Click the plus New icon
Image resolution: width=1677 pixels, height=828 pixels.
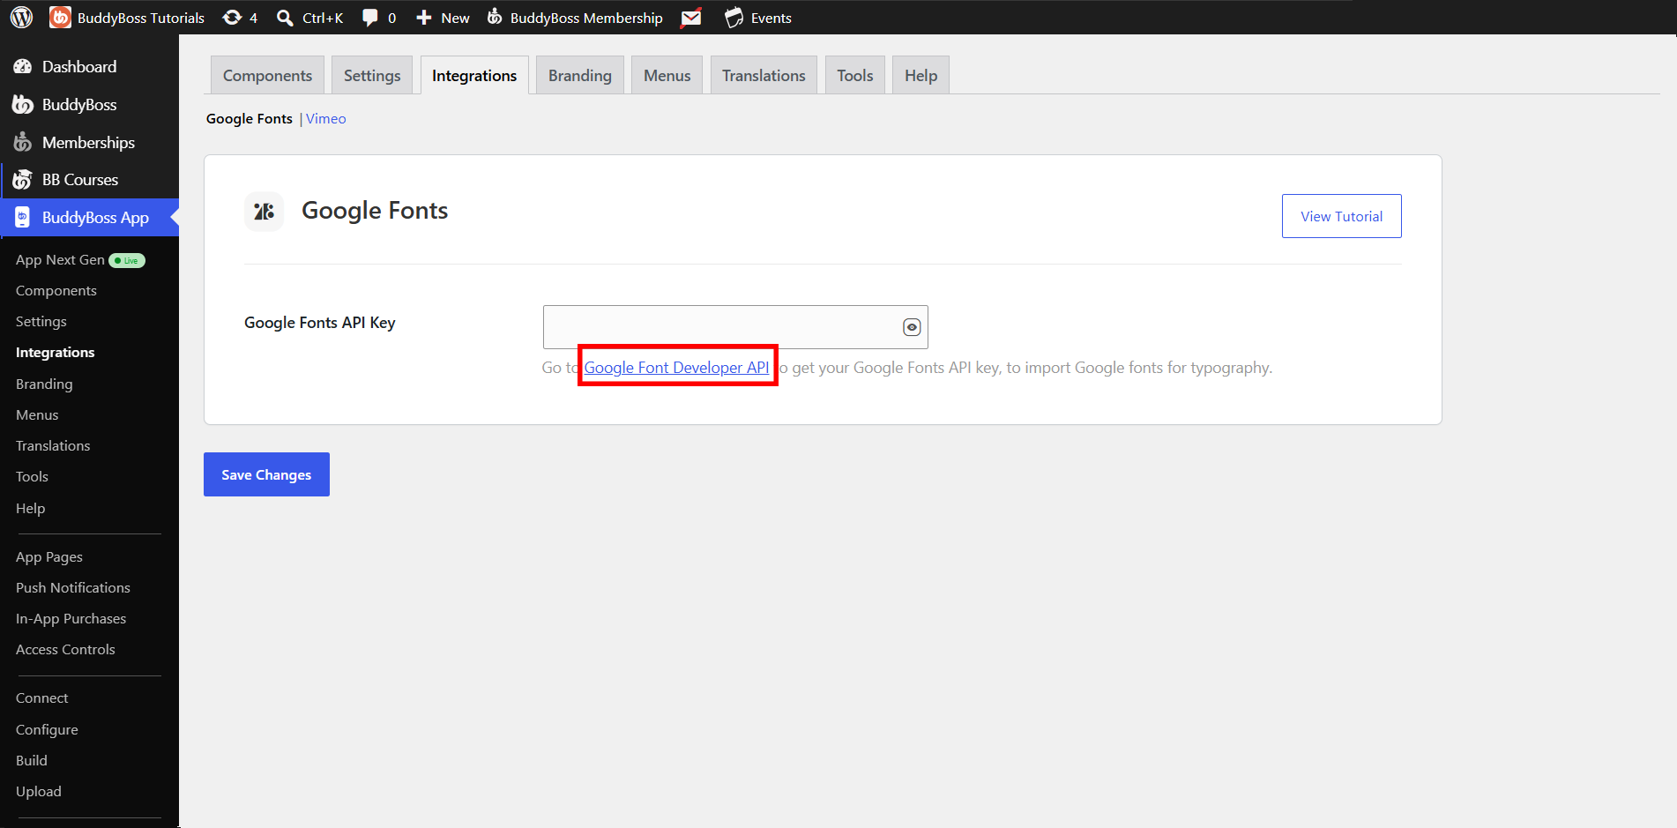[x=424, y=18]
